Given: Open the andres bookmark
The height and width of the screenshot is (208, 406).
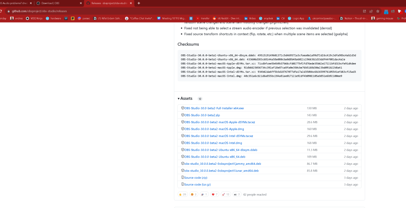Looking at the screenshot, I should click(17, 18).
